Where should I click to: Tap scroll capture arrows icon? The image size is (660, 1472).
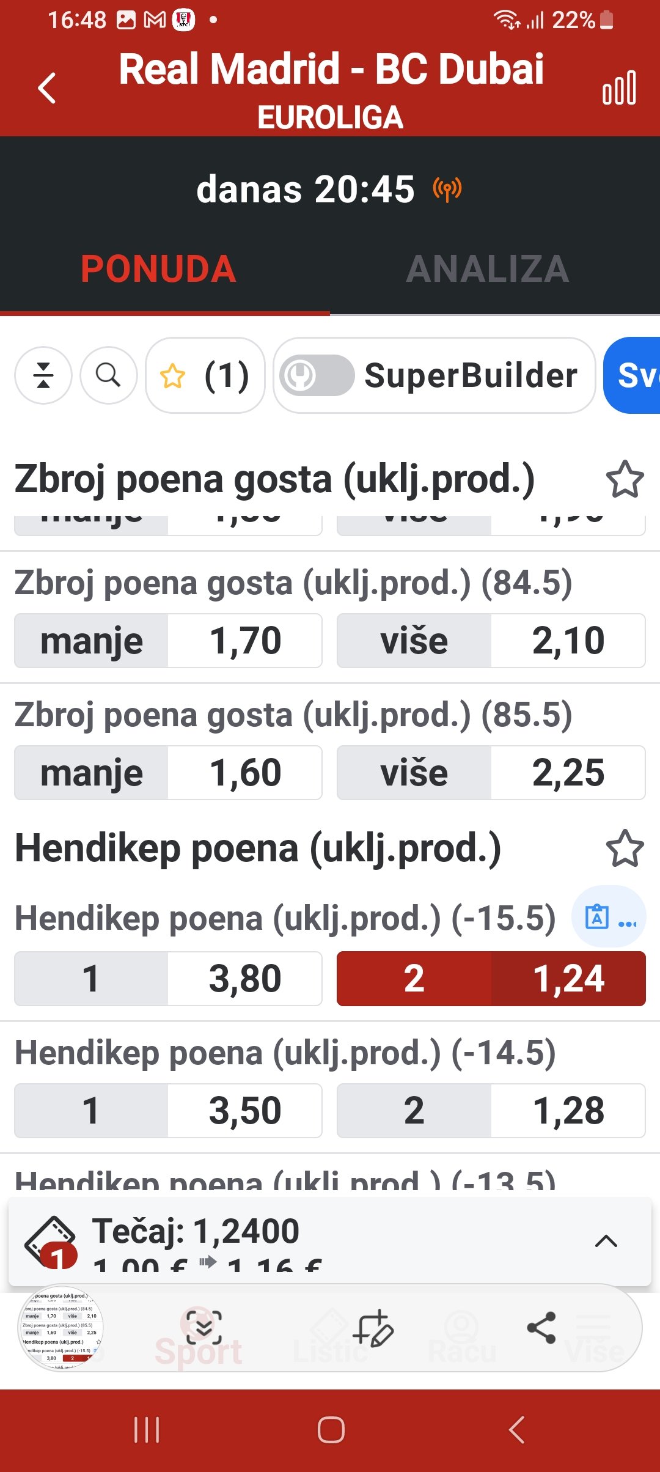tap(204, 1328)
